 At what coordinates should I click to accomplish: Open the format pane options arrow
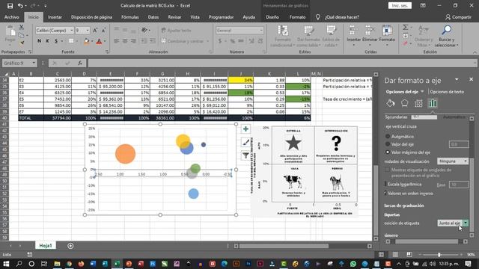[457, 80]
